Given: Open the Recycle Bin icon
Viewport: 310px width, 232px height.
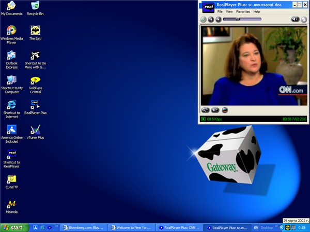Looking at the screenshot, I should 35,8.
